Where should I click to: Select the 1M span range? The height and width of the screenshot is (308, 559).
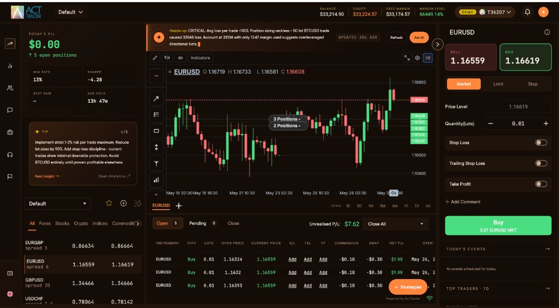[x=371, y=206]
